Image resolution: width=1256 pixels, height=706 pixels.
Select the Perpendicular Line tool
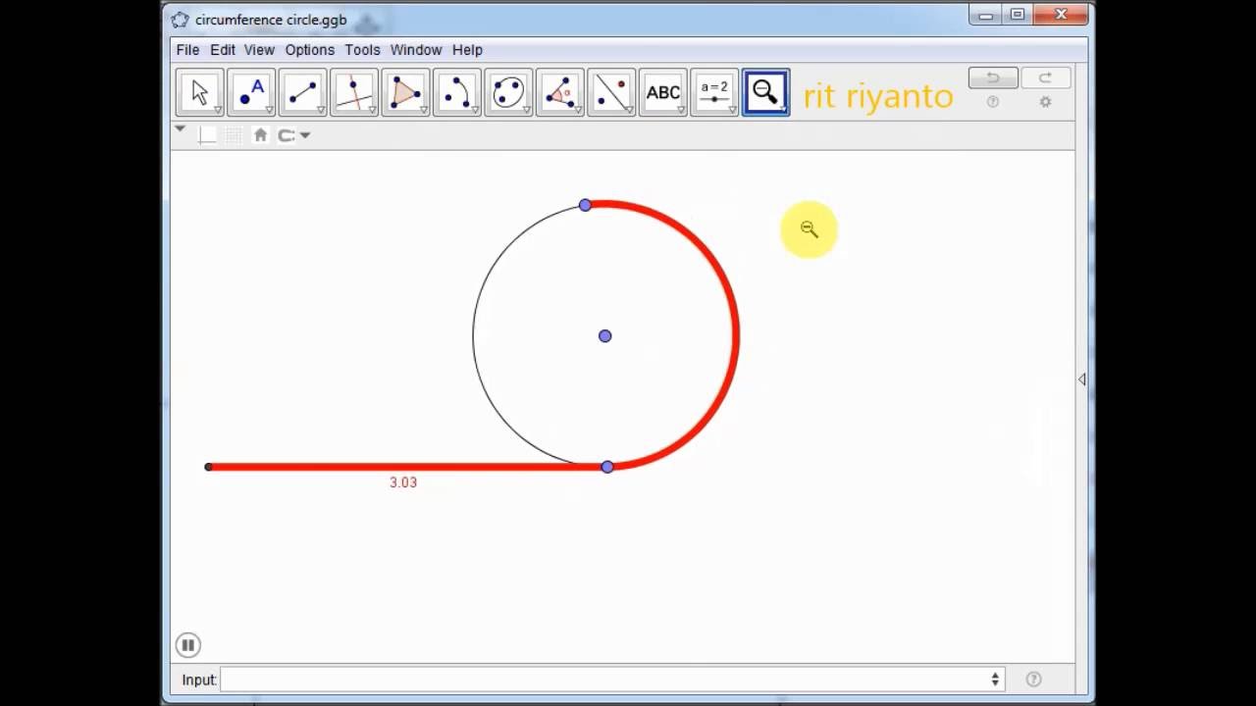pyautogui.click(x=354, y=92)
